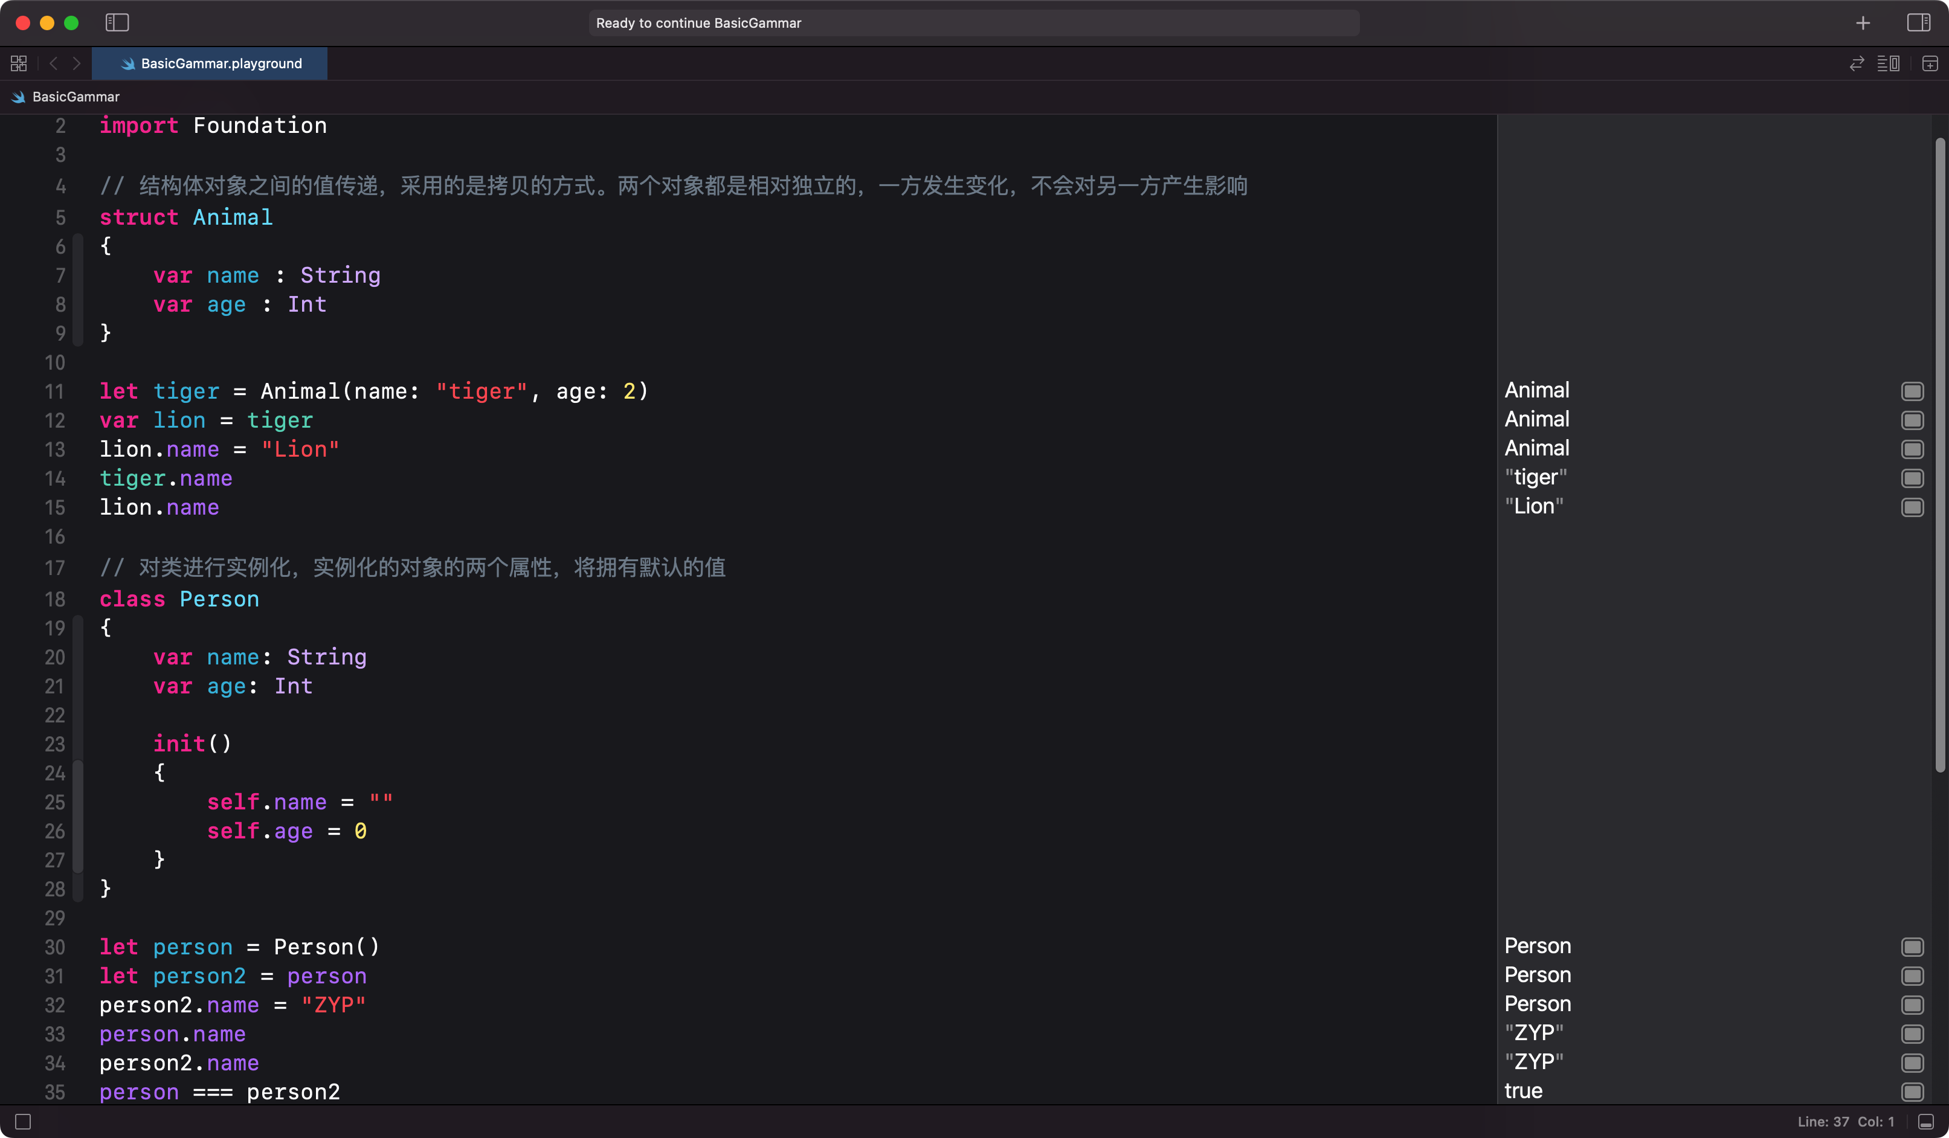Click BasicGammar breadcrumb item
The image size is (1949, 1138).
(76, 97)
